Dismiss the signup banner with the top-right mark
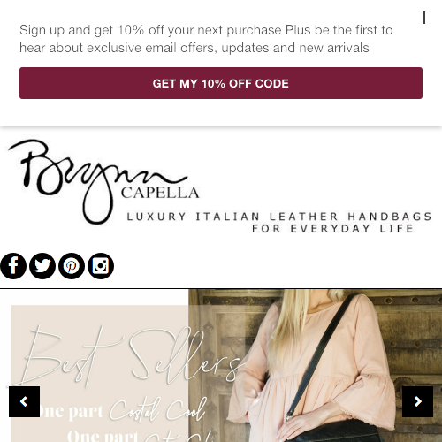 [x=424, y=18]
